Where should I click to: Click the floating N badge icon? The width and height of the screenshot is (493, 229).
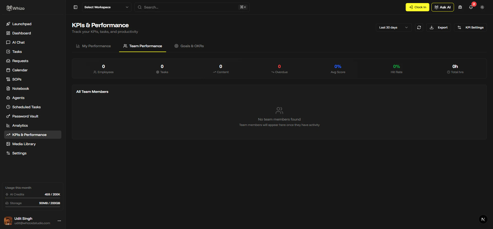(483, 219)
